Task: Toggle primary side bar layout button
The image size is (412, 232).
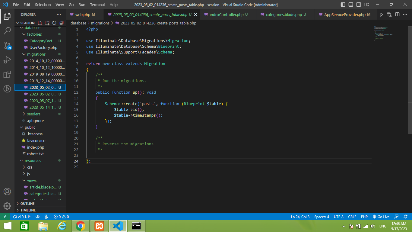Action: tap(343, 5)
